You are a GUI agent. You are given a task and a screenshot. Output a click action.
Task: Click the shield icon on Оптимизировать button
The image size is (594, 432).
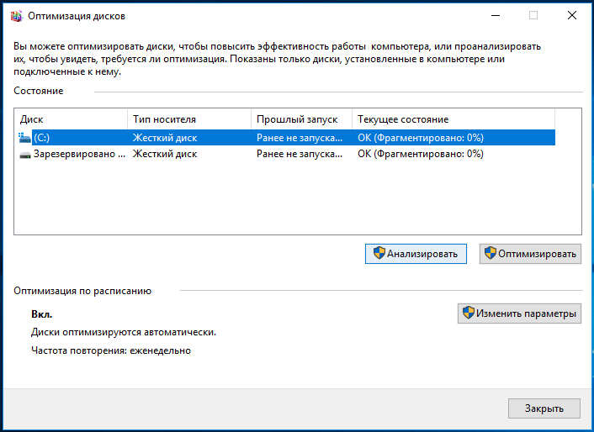(x=491, y=253)
